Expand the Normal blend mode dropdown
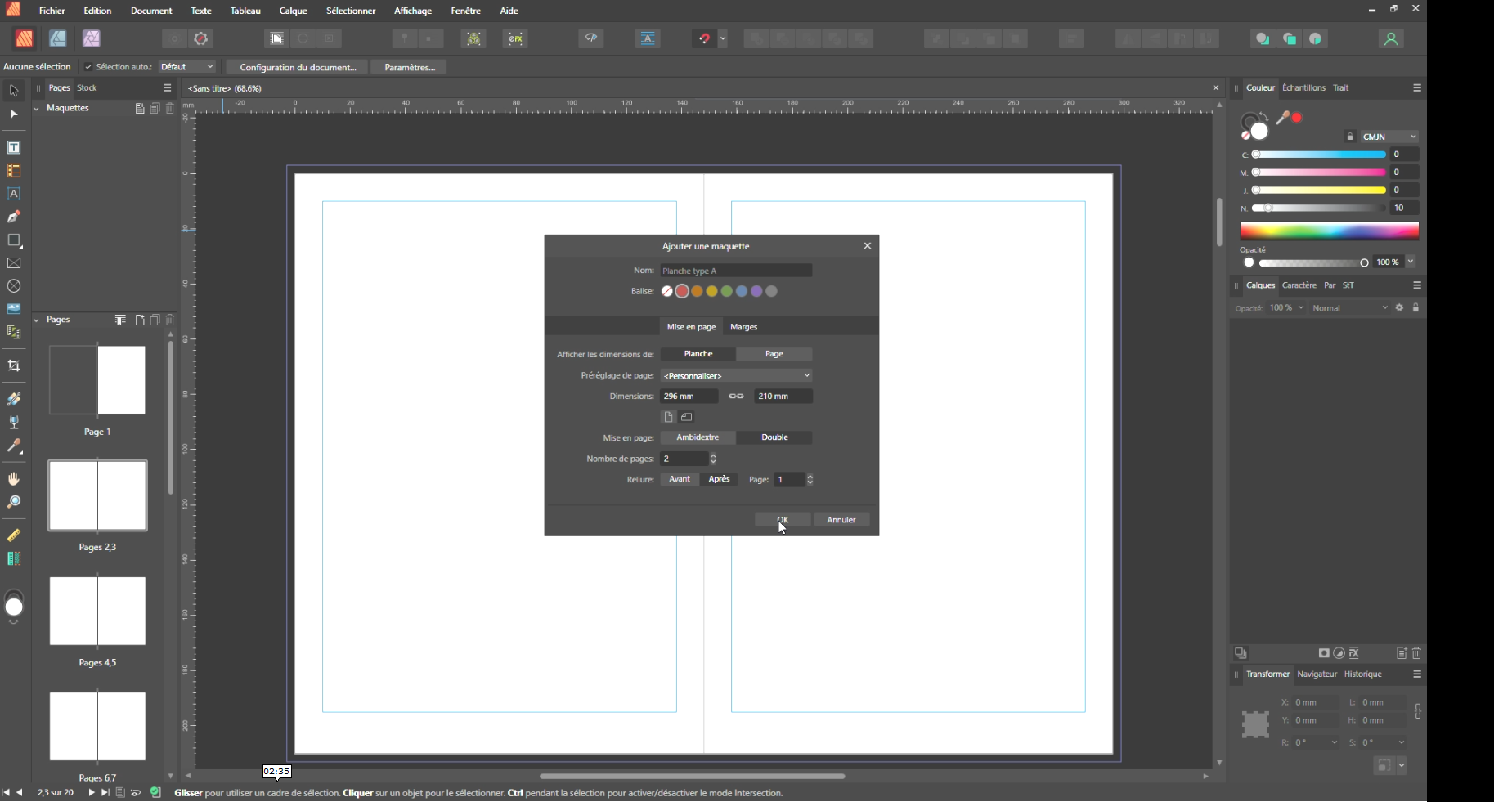Screen dimensions: 1494x802 pos(1349,308)
